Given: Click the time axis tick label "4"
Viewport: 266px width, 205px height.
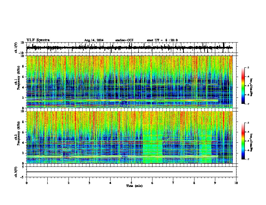Looking at the screenshot, I should (x=110, y=183).
